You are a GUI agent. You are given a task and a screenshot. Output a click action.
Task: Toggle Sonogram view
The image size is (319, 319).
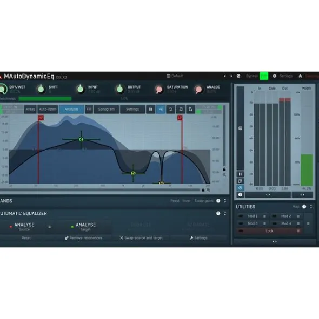click(x=107, y=109)
